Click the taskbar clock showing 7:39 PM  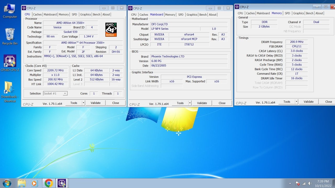[323, 183]
